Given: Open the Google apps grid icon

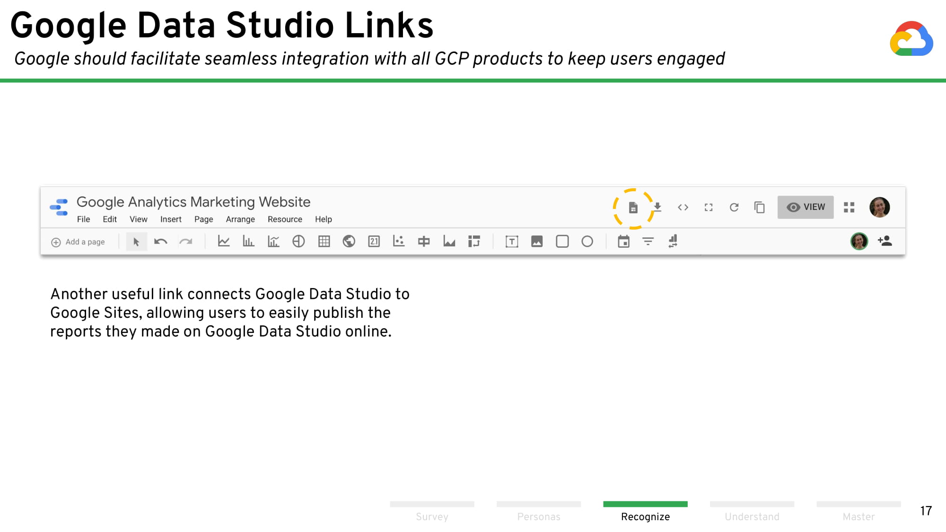Looking at the screenshot, I should pyautogui.click(x=849, y=207).
